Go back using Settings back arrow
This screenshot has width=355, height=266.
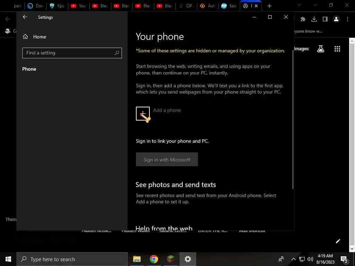click(x=25, y=17)
